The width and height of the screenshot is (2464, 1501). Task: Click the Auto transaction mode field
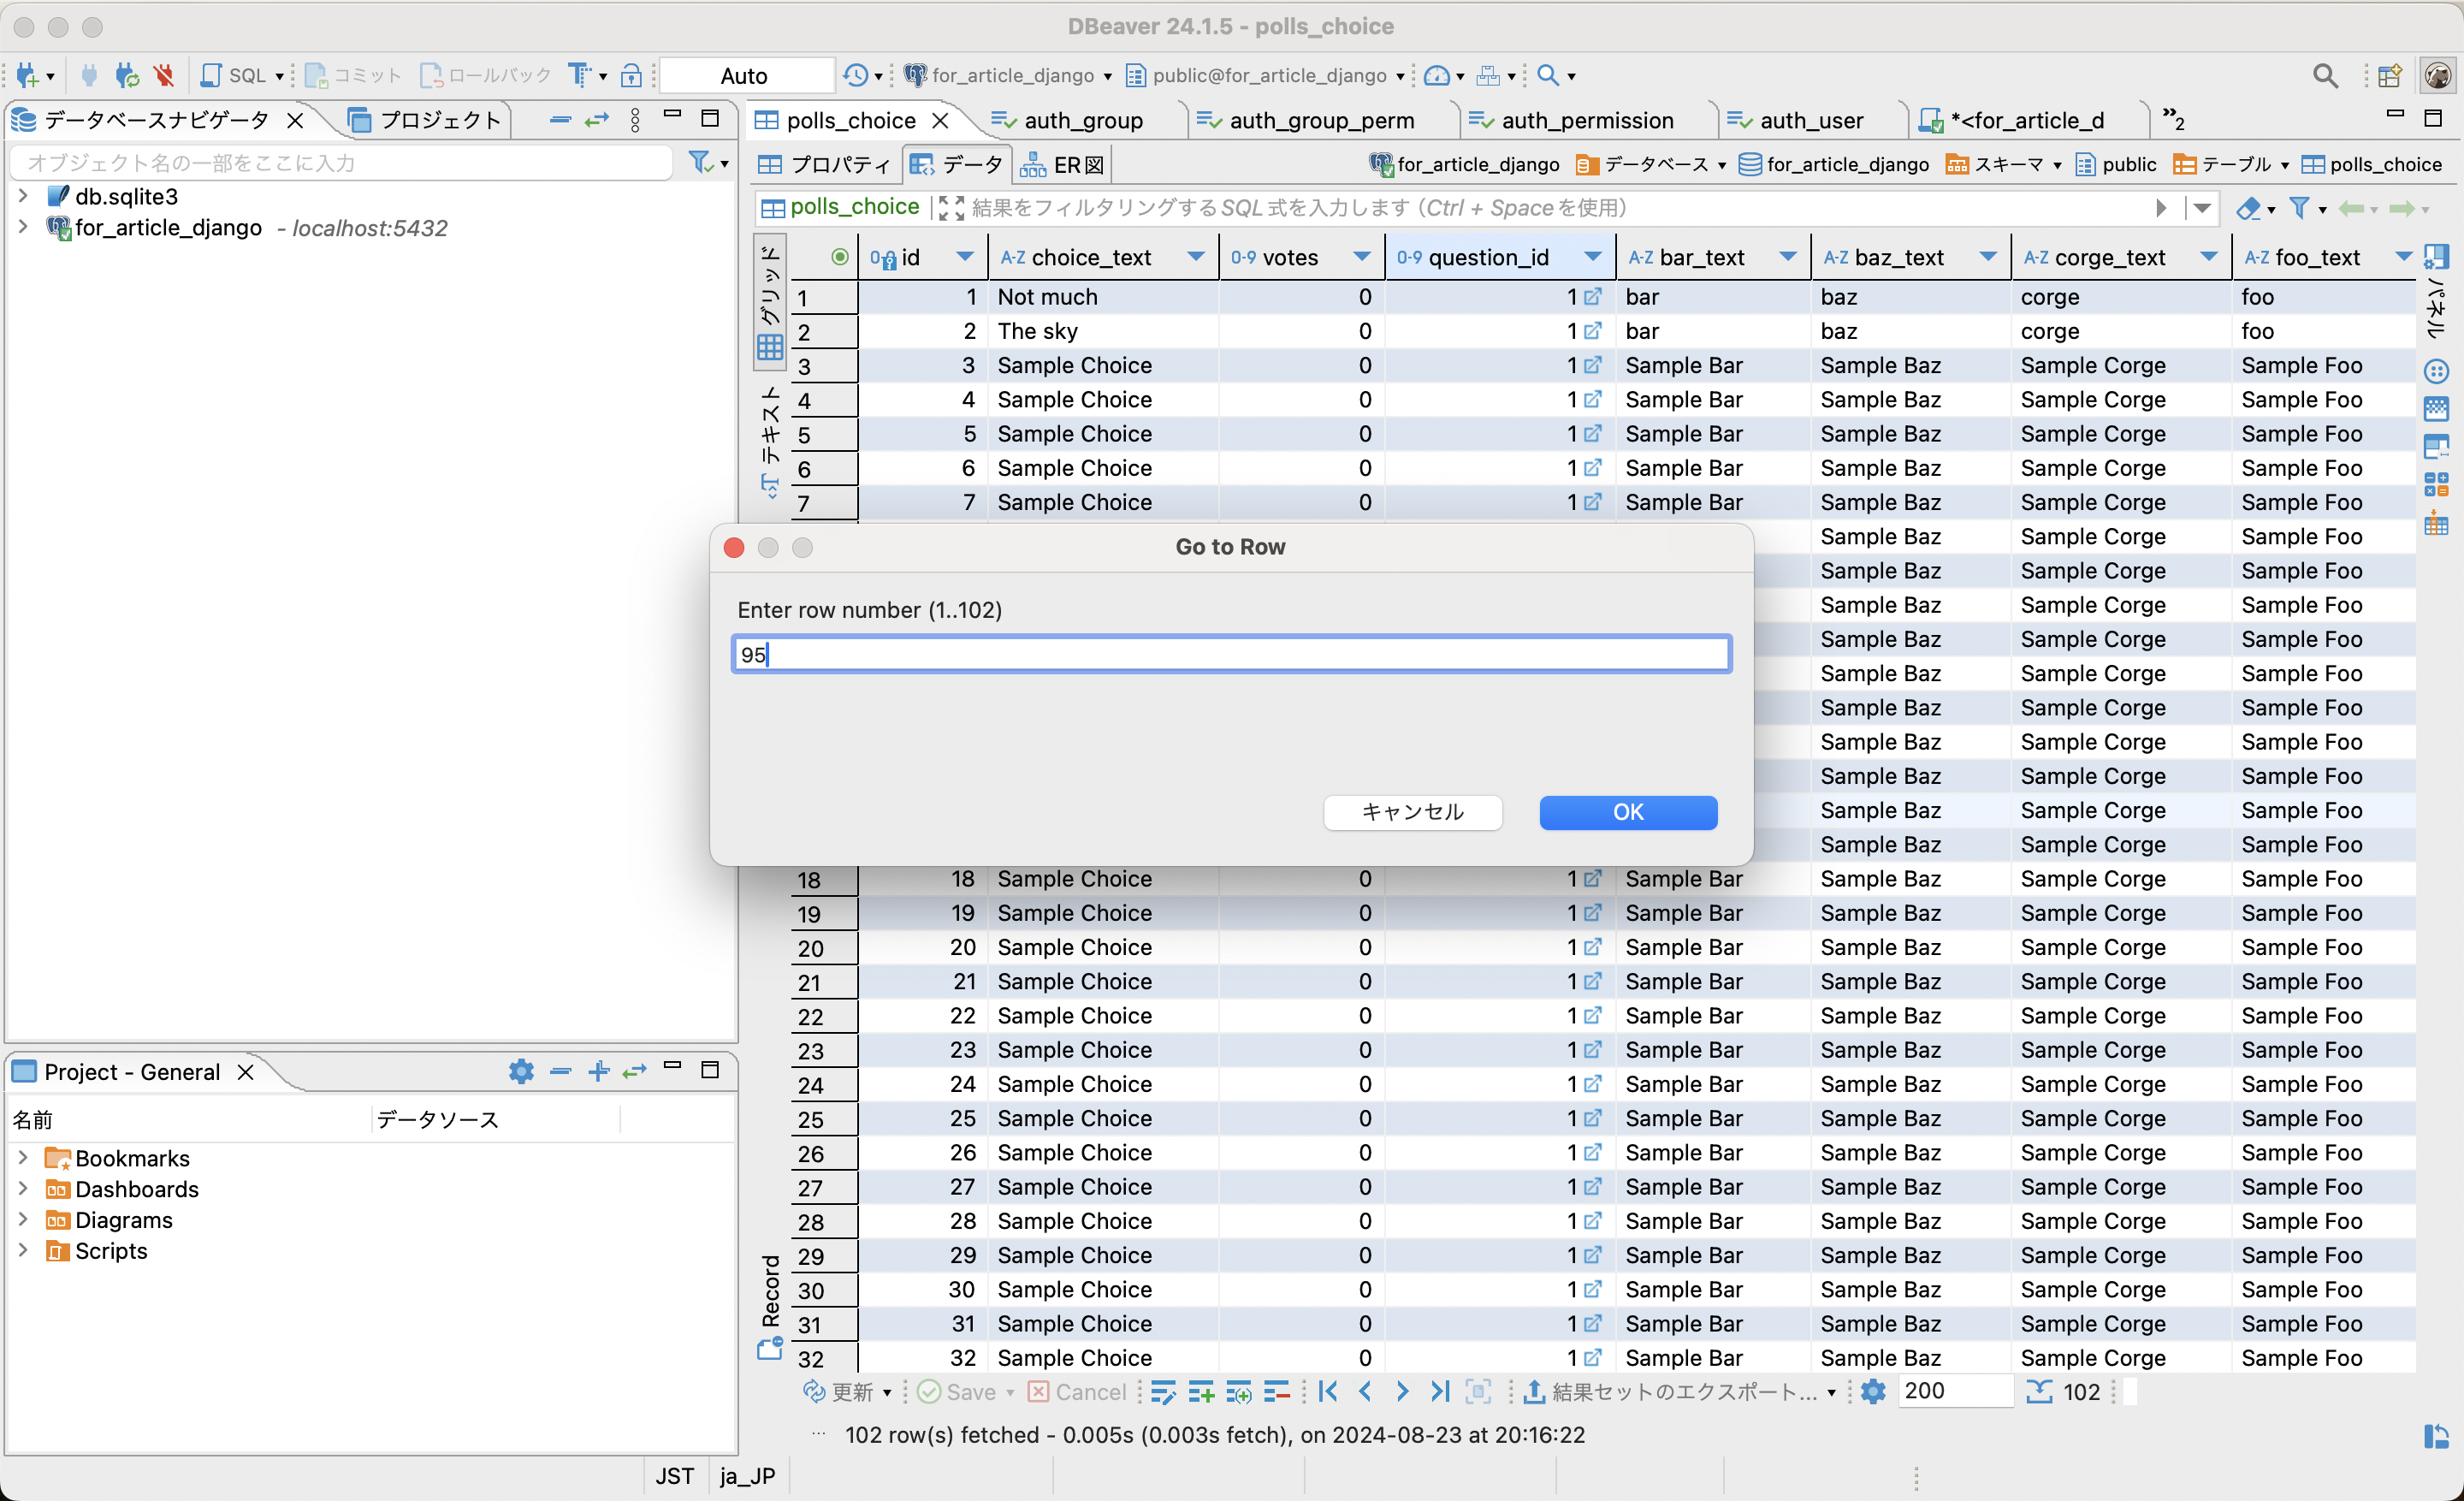pos(744,75)
